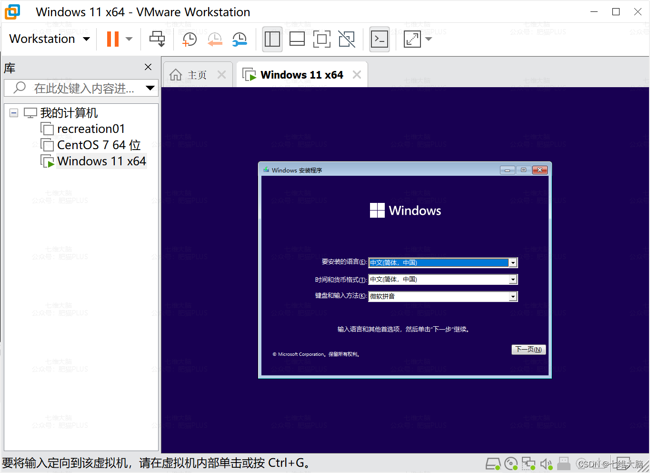This screenshot has height=473, width=650.
Task: Open the power options dropdown next to Pause
Action: tap(129, 39)
